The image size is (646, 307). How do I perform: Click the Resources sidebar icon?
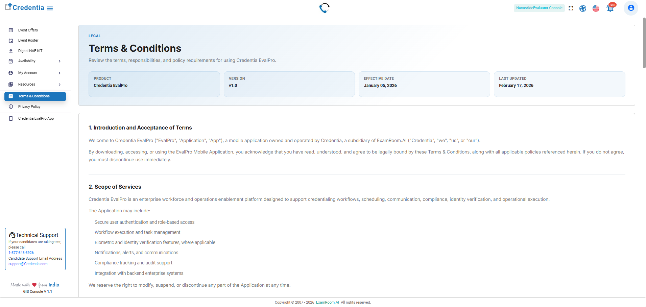(x=11, y=85)
